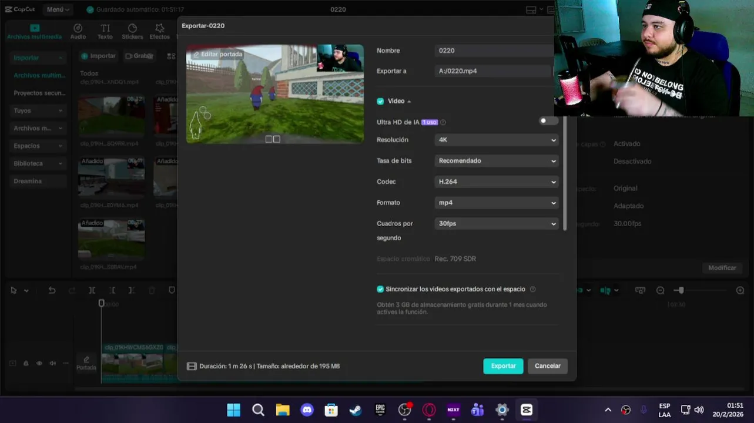This screenshot has height=423, width=754.
Task: Click the CapCut logo in title bar
Action: [x=21, y=9]
